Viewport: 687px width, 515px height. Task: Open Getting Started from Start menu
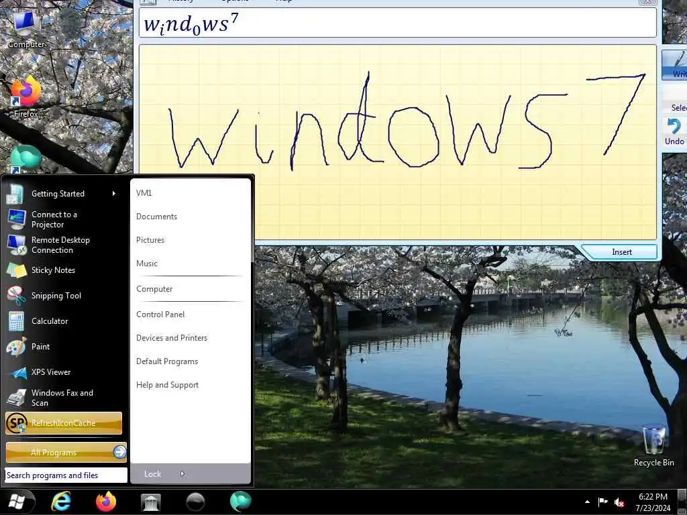pyautogui.click(x=64, y=194)
